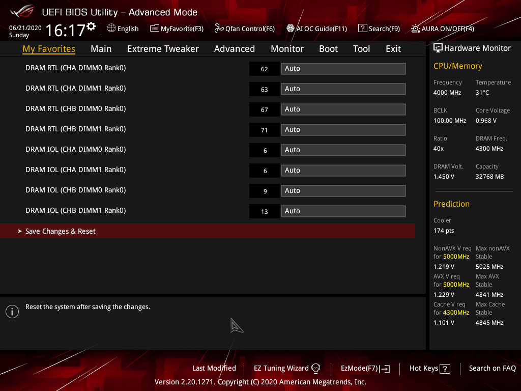Edit DRAM IOL CHB DIMM1 Rank0 Auto field

click(x=343, y=211)
